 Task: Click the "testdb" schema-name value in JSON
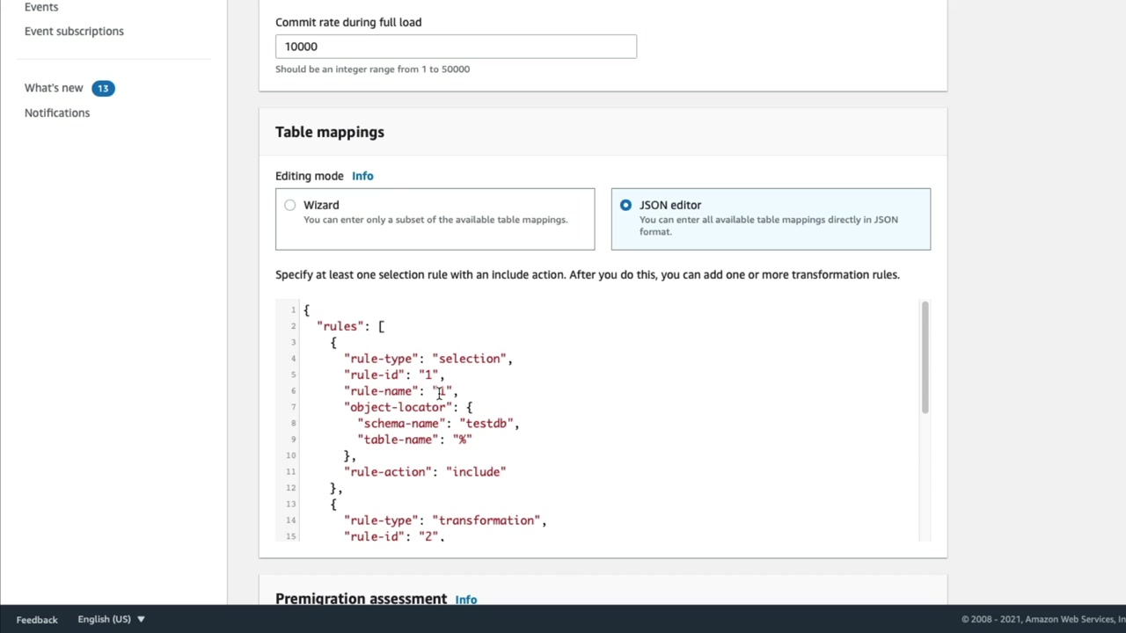coord(488,424)
